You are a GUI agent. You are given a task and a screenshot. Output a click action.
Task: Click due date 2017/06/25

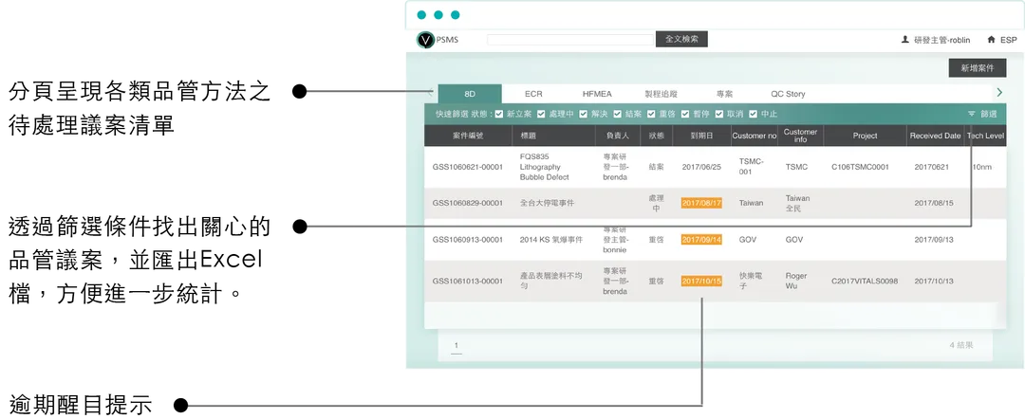(701, 167)
